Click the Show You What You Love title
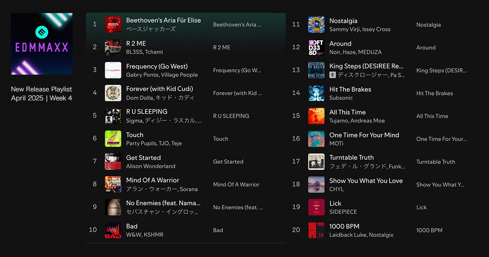This screenshot has width=489, height=257. point(366,180)
